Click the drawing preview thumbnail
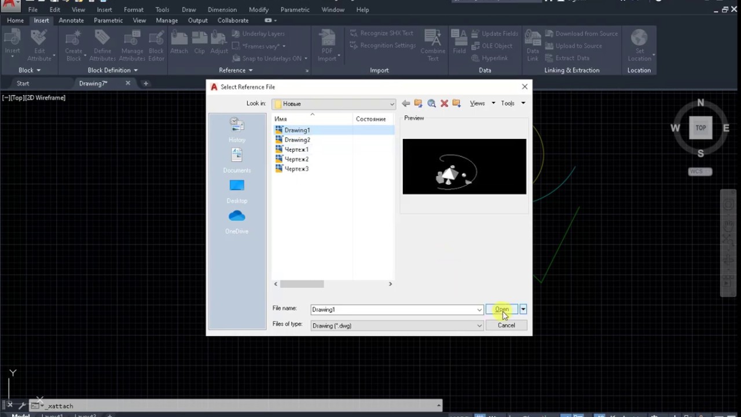Viewport: 741px width, 417px height. [464, 166]
